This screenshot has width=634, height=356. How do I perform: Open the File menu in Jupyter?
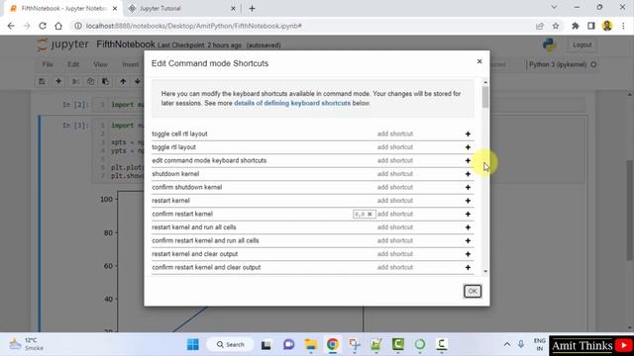(x=48, y=64)
